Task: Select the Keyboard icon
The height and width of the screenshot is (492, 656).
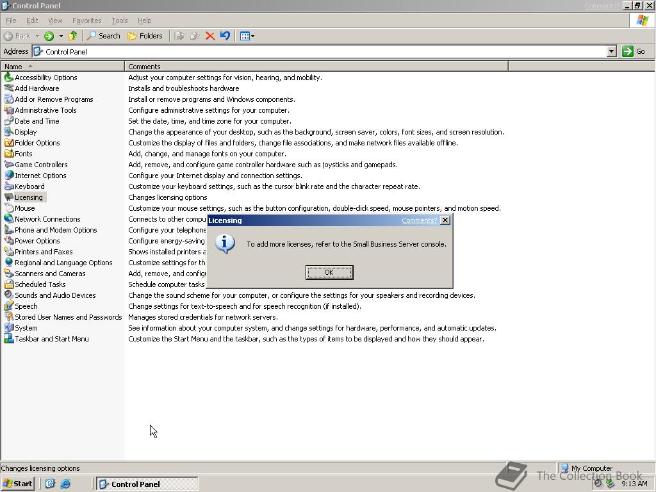Action: [8, 186]
